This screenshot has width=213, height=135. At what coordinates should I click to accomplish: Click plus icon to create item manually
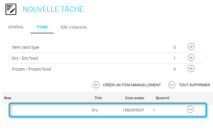click(x=96, y=85)
